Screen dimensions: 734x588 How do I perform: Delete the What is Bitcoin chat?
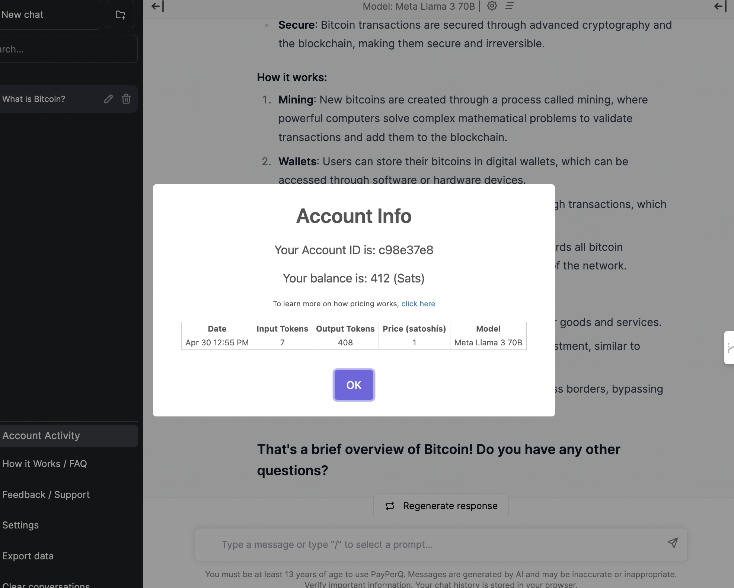click(126, 99)
